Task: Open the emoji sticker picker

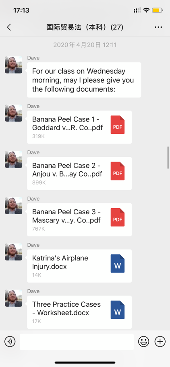Action: 143,342
